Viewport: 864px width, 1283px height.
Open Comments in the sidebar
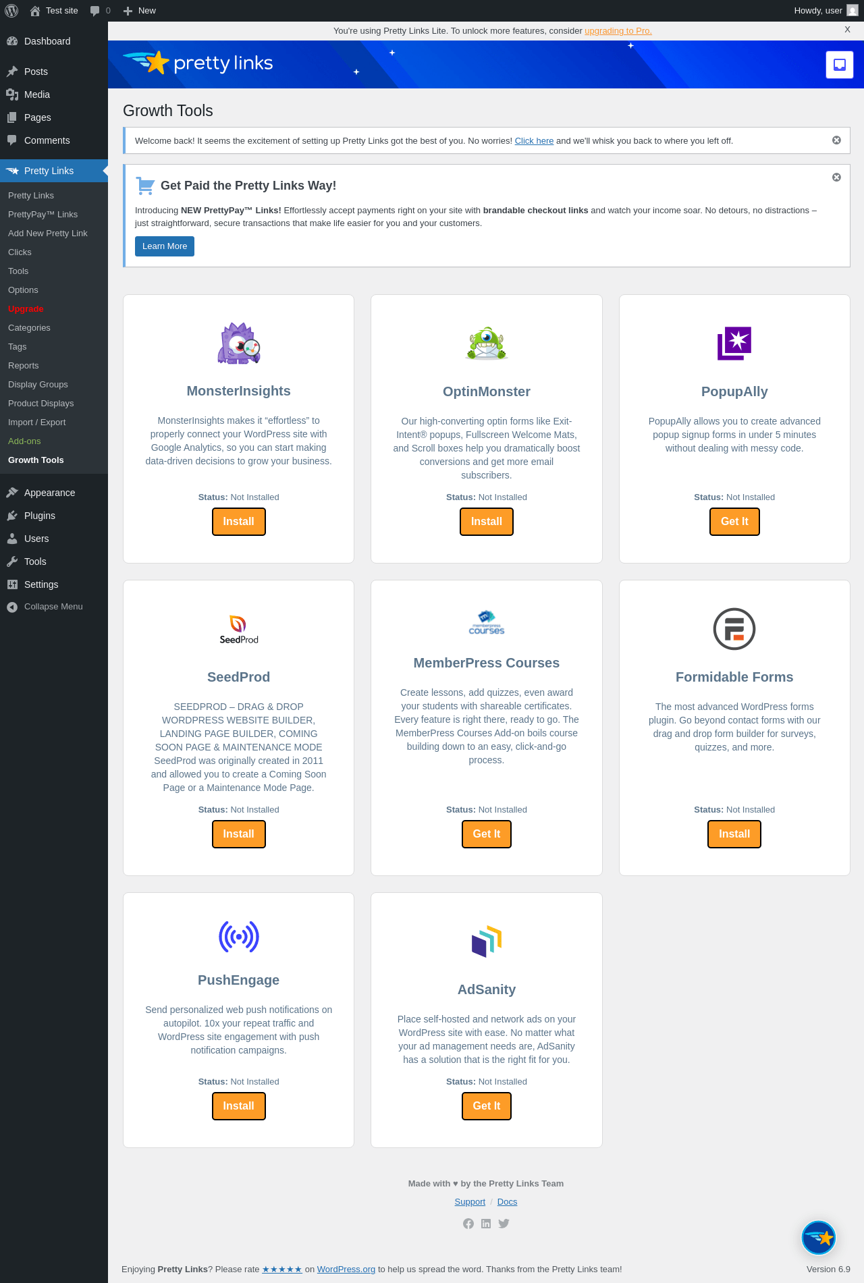click(x=54, y=140)
